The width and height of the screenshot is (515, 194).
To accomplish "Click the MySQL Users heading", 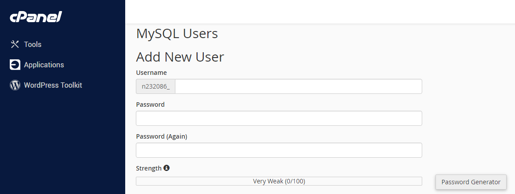I will click(x=177, y=34).
